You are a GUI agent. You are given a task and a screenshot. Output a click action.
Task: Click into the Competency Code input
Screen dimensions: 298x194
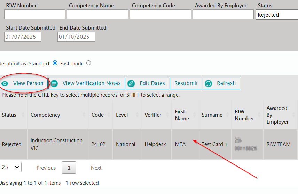[160, 15]
